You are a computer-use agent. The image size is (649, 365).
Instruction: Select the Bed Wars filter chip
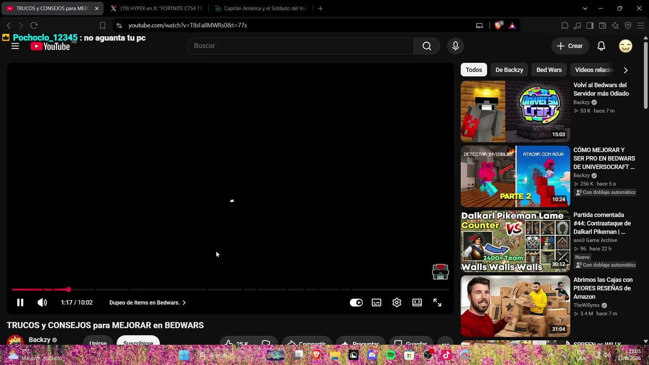[x=549, y=70]
